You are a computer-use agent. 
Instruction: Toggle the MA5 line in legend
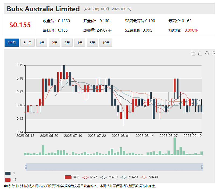(x=90, y=177)
